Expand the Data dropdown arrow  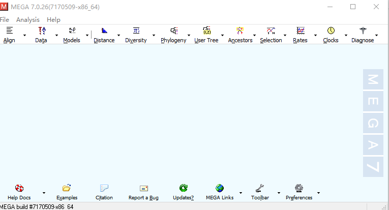pyautogui.click(x=56, y=35)
